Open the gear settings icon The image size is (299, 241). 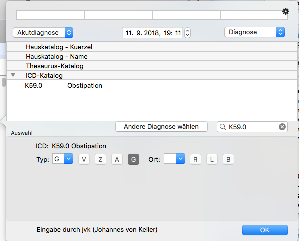(286, 11)
